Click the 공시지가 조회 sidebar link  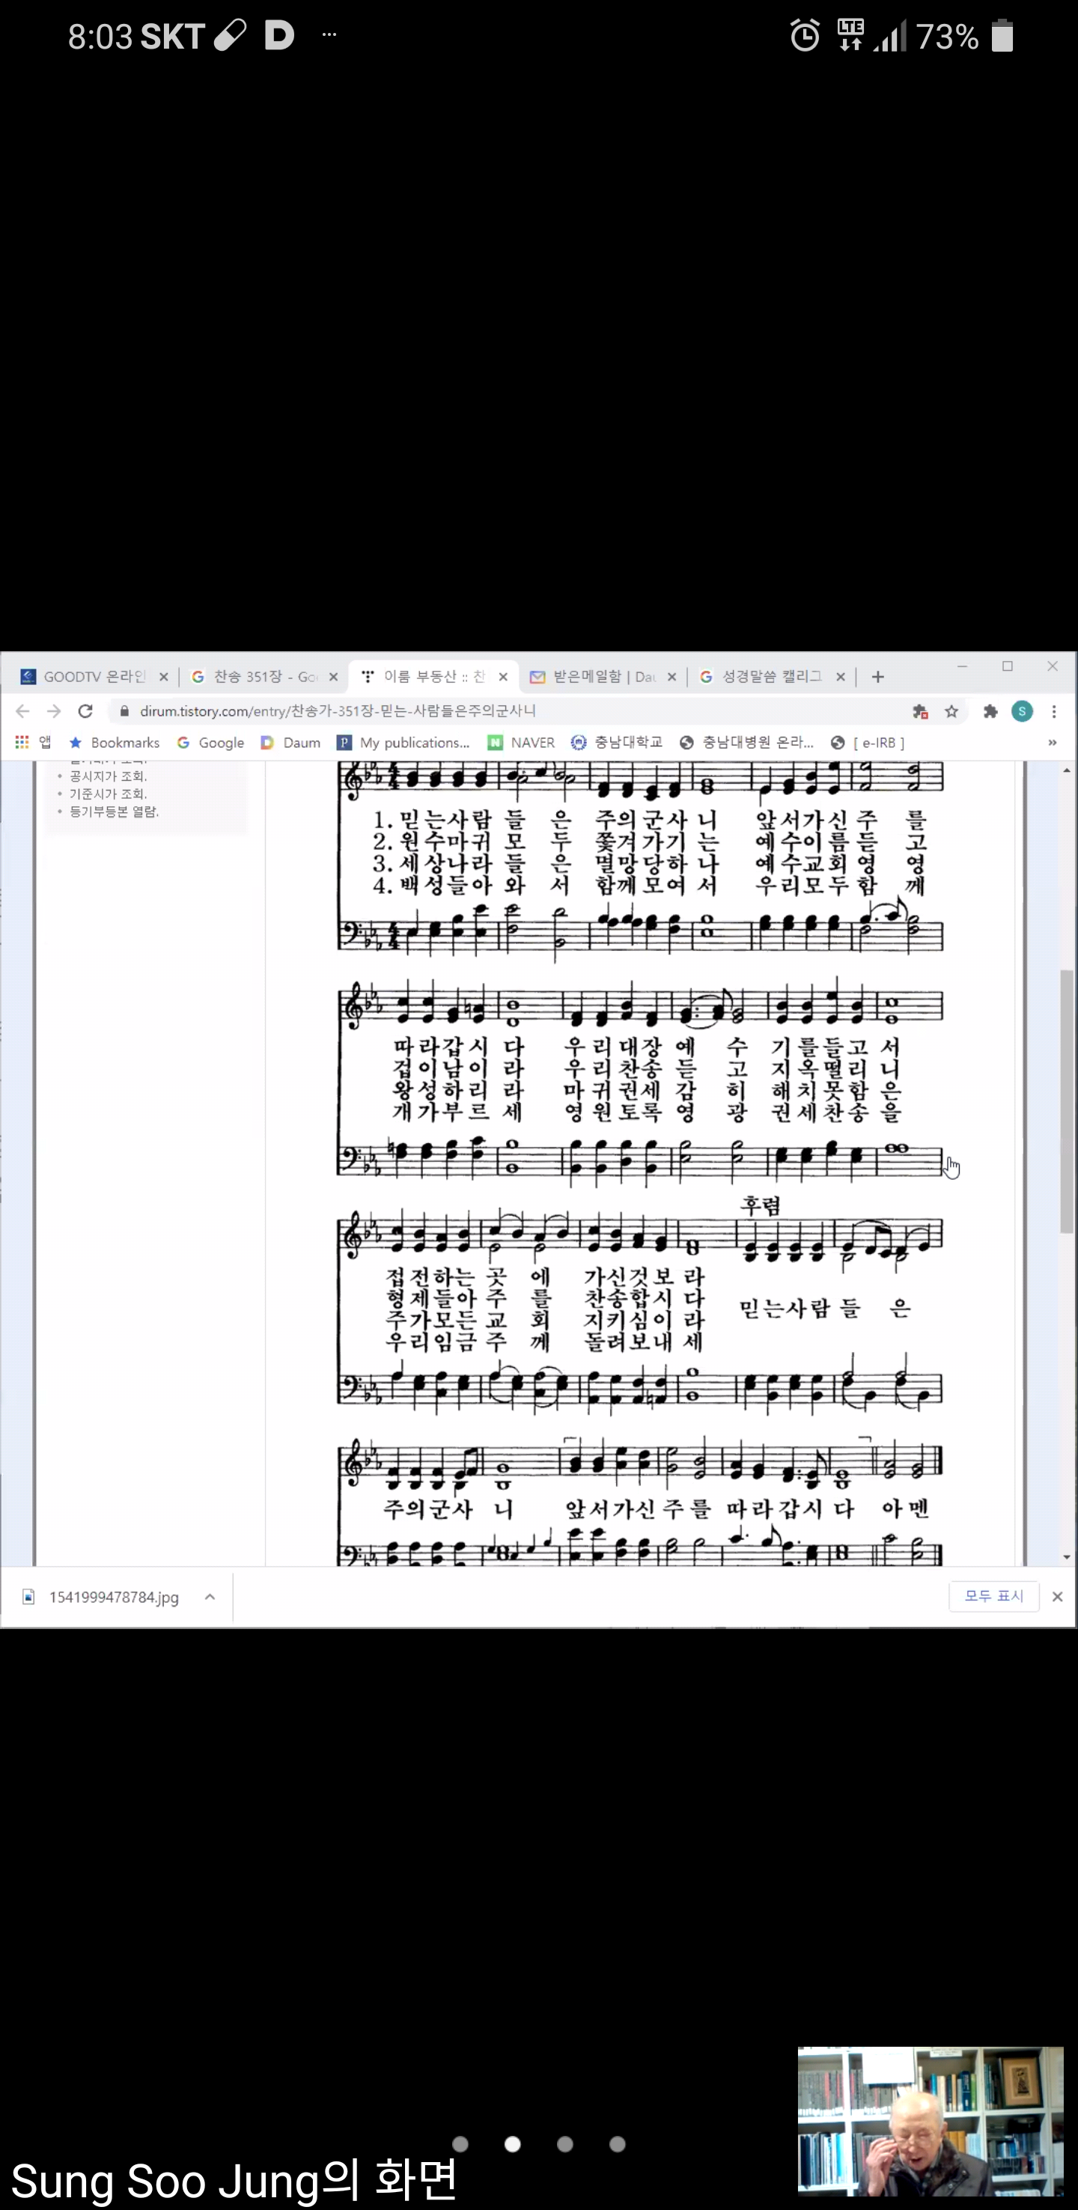coord(108,776)
